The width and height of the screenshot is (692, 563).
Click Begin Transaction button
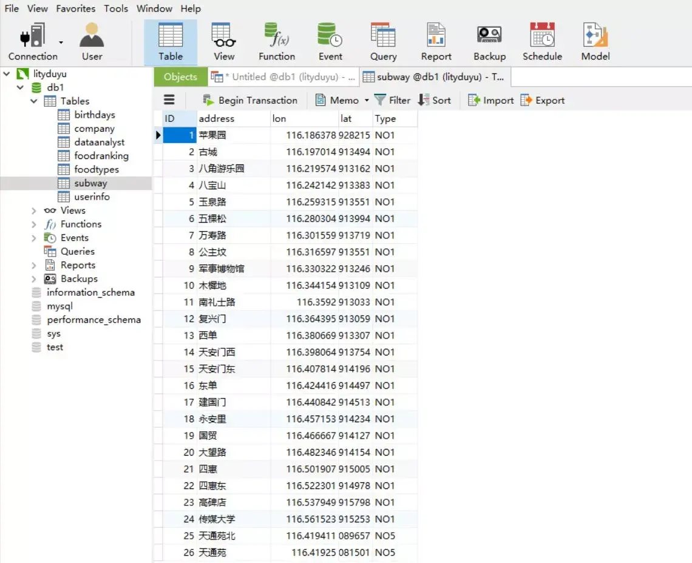point(250,100)
